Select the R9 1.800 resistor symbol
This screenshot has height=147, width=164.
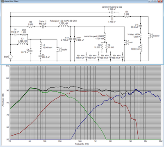click(31, 27)
